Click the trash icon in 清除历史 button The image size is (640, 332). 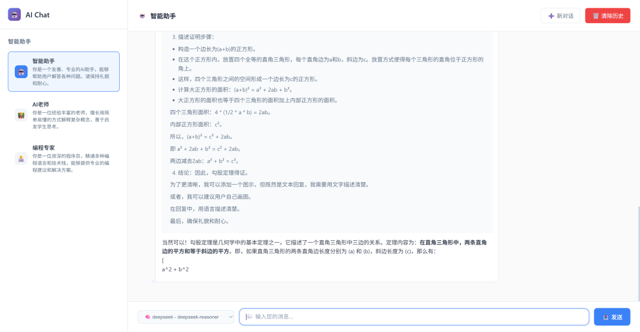pyautogui.click(x=596, y=16)
